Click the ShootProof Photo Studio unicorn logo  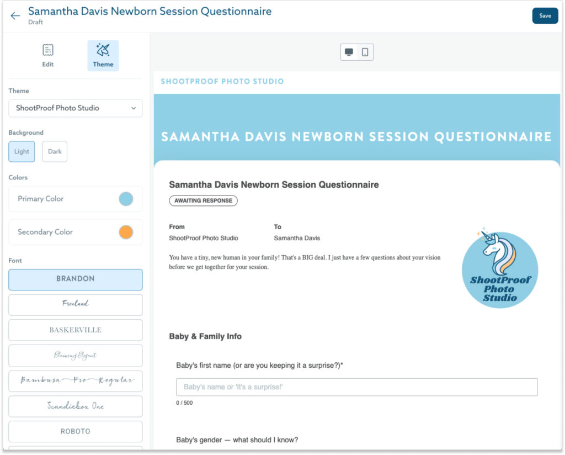pyautogui.click(x=499, y=269)
